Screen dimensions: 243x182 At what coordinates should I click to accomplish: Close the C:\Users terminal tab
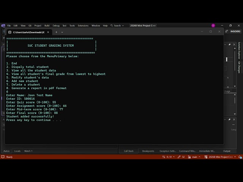pos(48,32)
